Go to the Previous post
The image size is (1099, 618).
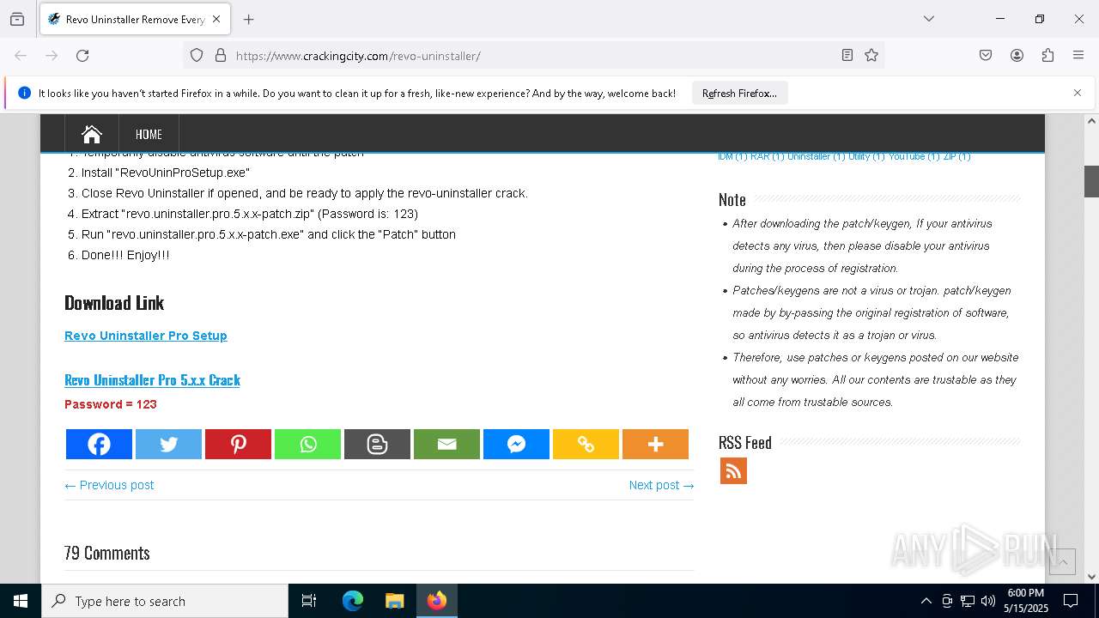click(x=109, y=485)
